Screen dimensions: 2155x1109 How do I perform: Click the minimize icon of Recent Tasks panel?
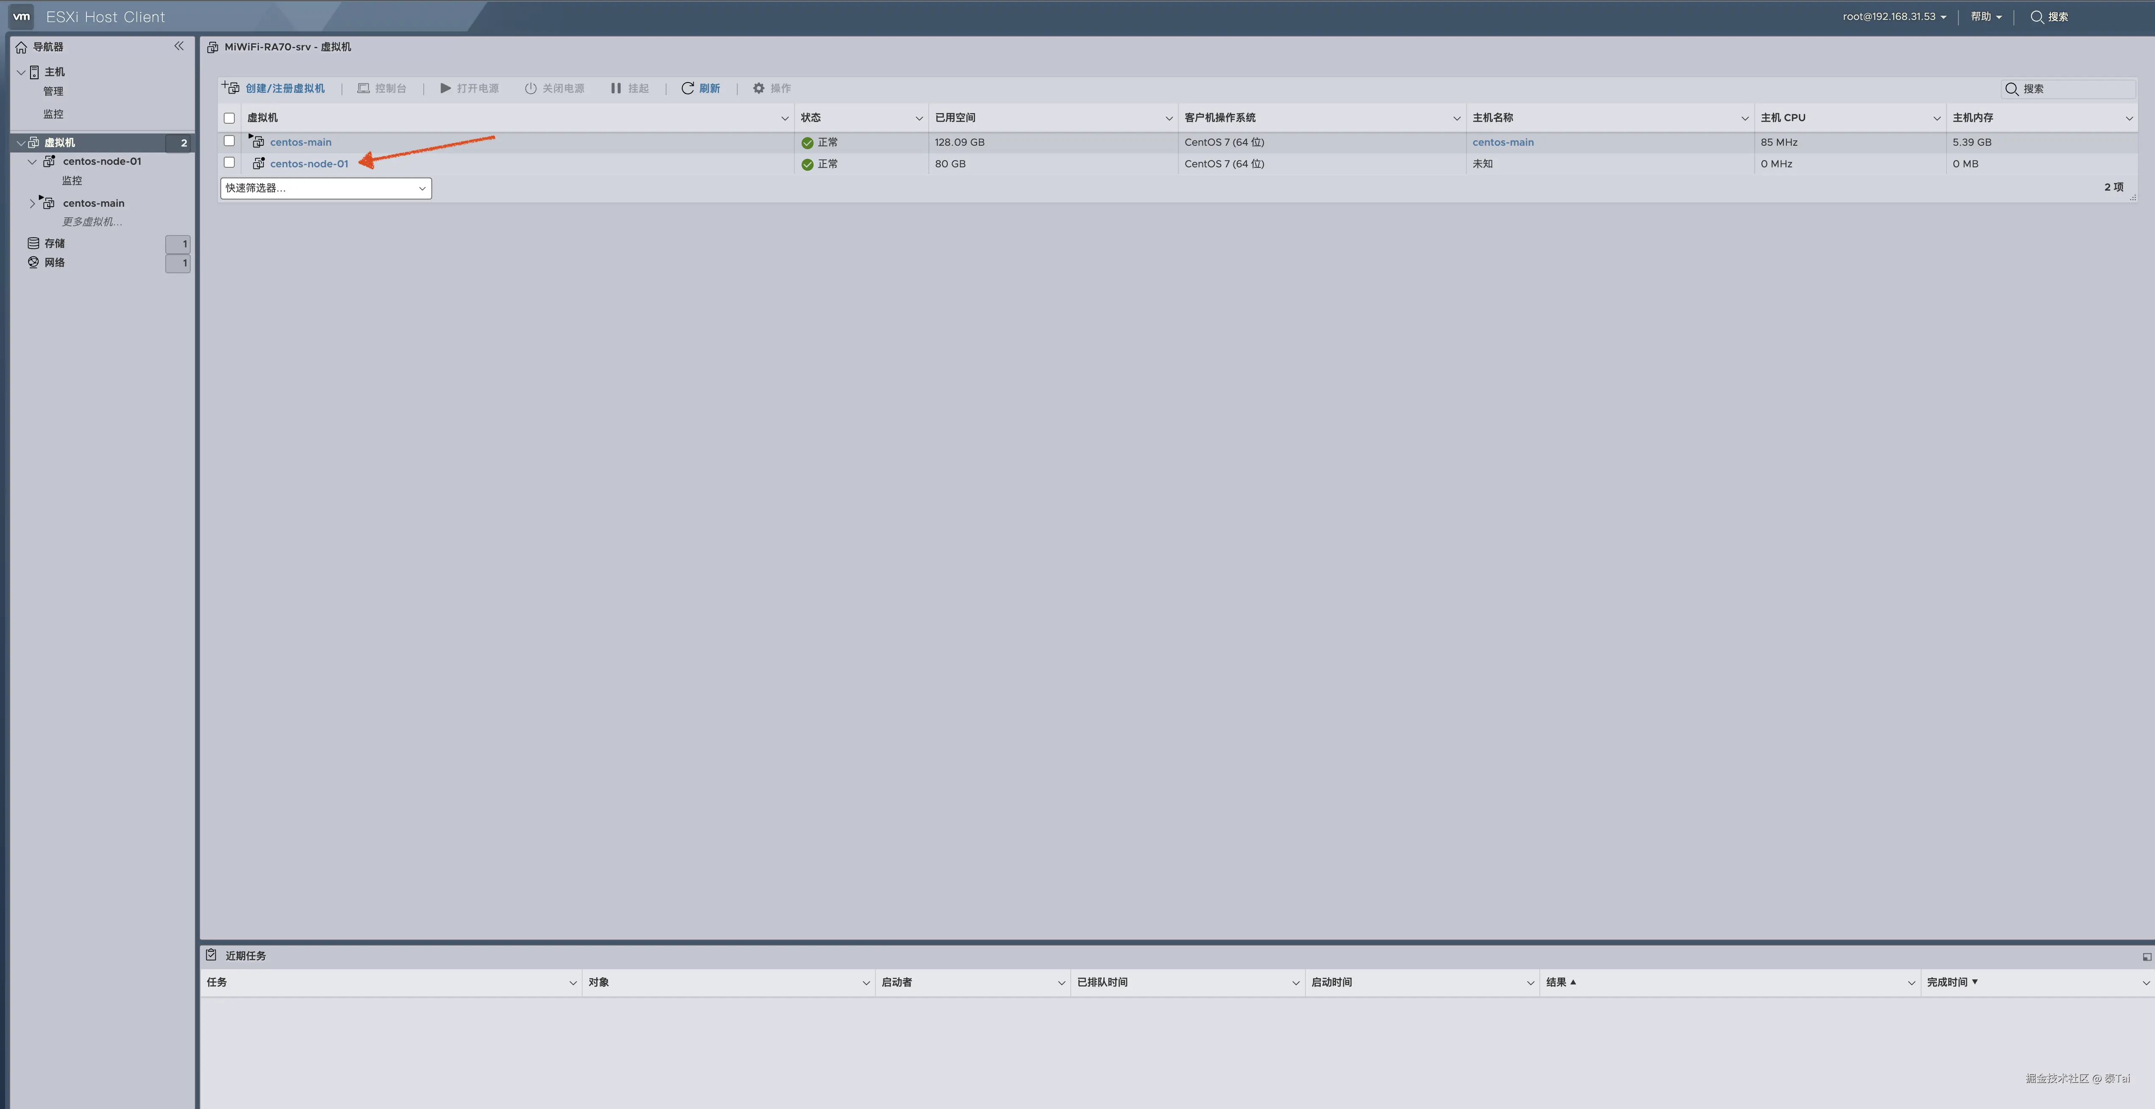click(2146, 956)
